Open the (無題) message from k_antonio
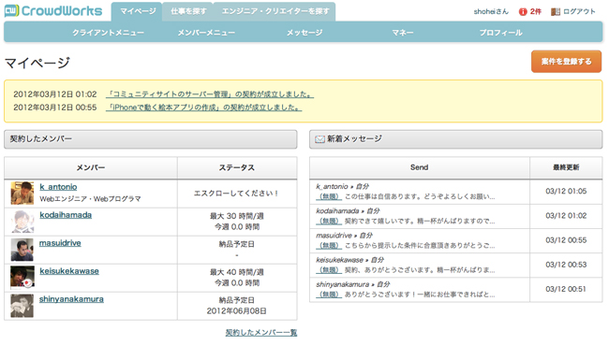Image resolution: width=609 pixels, height=345 pixels. [x=329, y=196]
